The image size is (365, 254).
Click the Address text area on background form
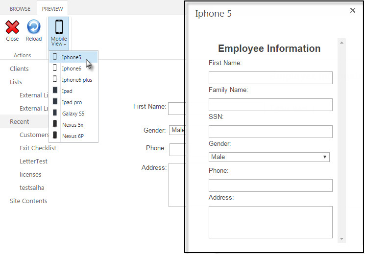tap(177, 185)
